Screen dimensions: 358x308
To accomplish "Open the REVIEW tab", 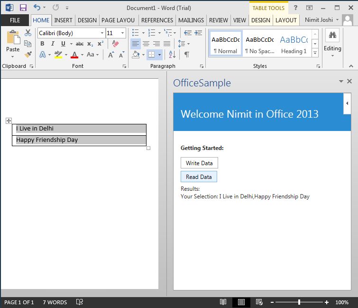I will tap(219, 20).
